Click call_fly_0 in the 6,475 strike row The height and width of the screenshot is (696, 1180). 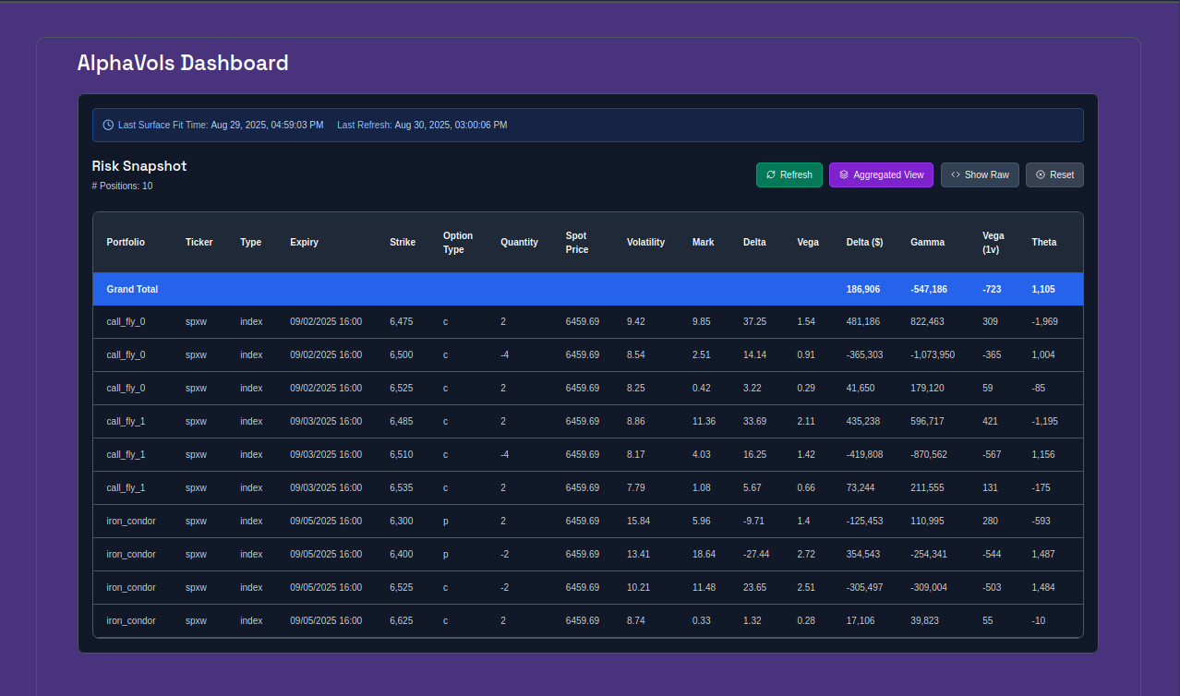point(126,321)
